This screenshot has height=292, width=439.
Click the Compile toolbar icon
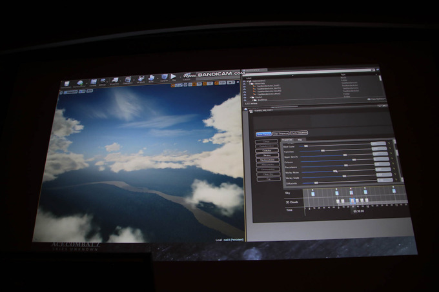tap(165, 77)
